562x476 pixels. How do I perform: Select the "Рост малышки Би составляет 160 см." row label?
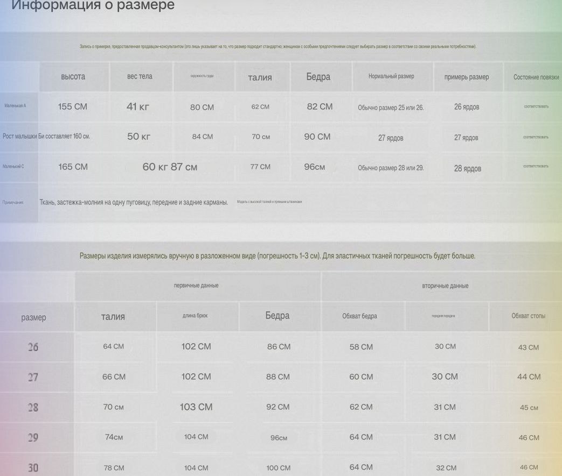[46, 137]
